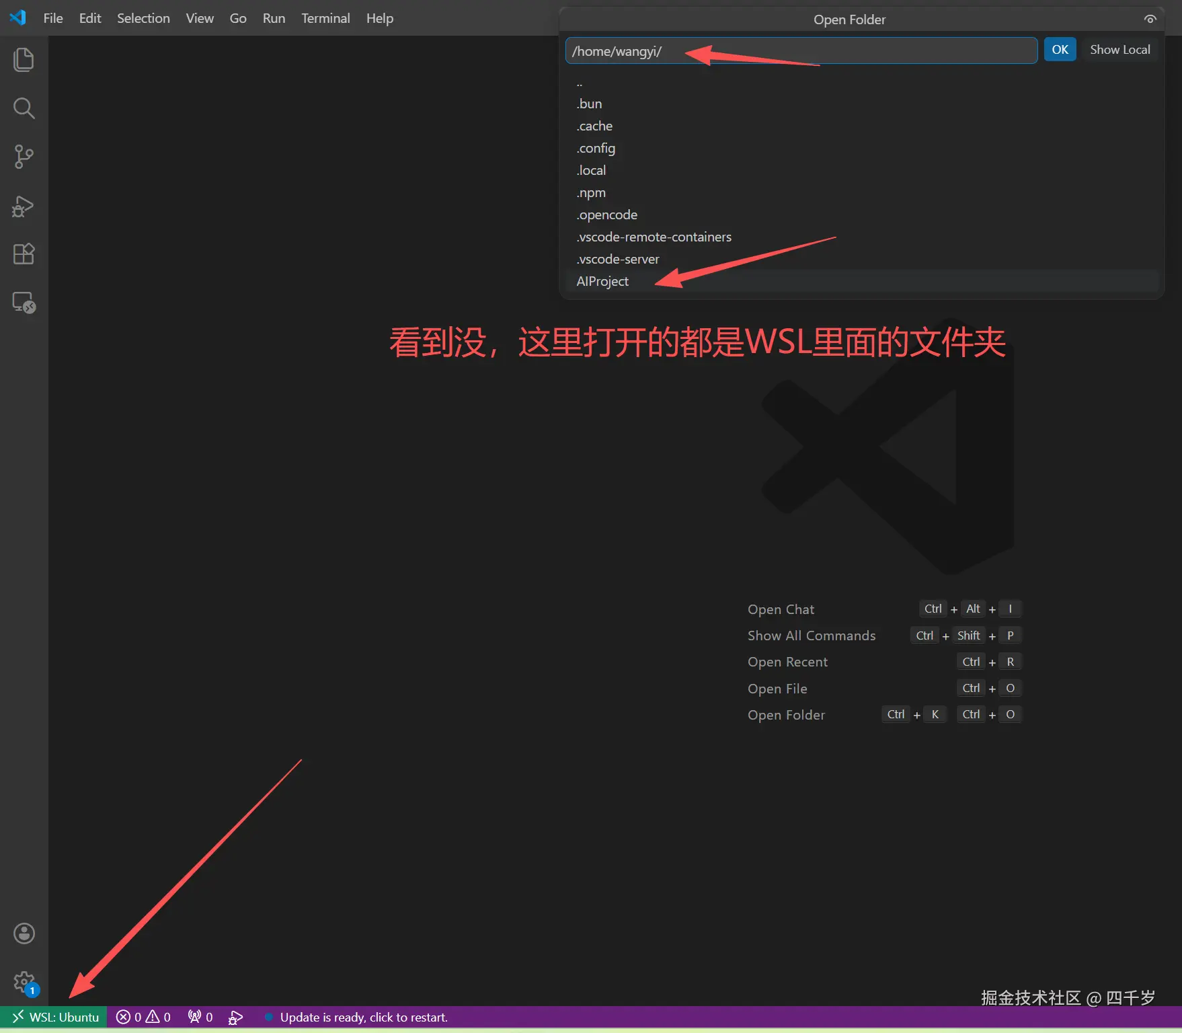Click the Show Local button
The height and width of the screenshot is (1033, 1182).
[x=1119, y=50]
